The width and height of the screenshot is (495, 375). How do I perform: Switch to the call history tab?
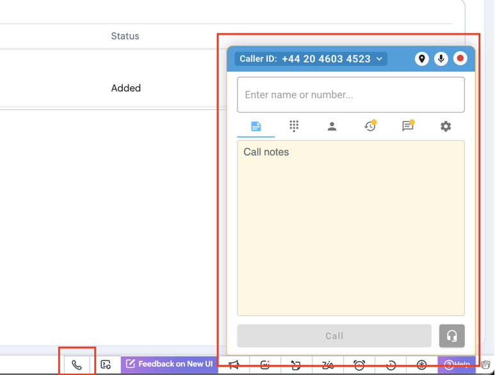(370, 126)
